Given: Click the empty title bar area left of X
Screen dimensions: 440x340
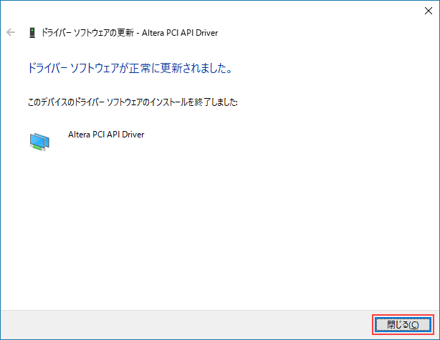Looking at the screenshot, I should click(215, 11).
